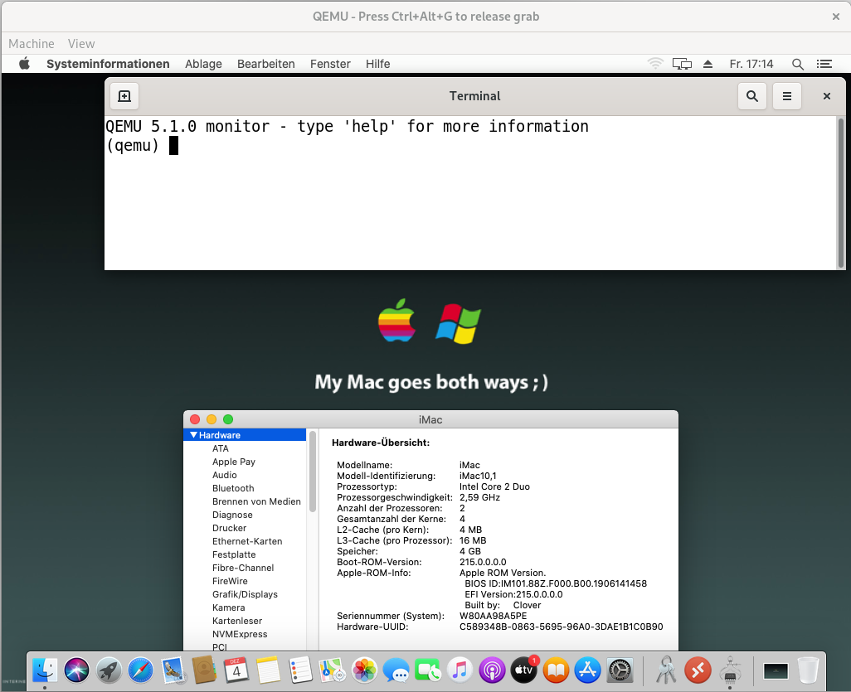Select Kartenleser in the sidebar
This screenshot has width=851, height=692.
tap(237, 621)
